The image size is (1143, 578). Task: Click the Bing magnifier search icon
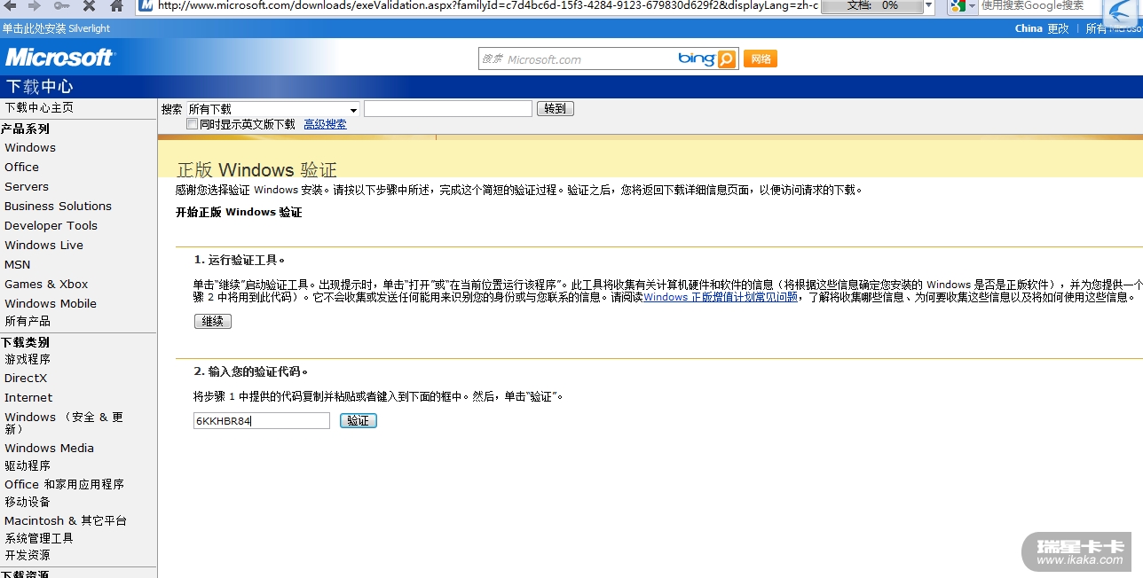pyautogui.click(x=727, y=59)
